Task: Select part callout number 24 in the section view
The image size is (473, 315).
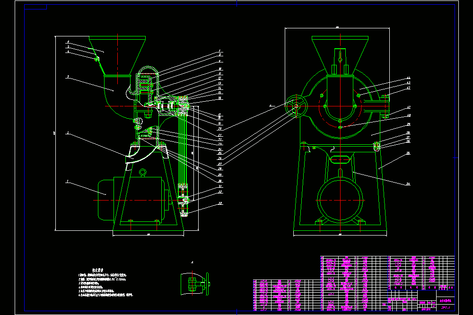Action: coord(220,149)
